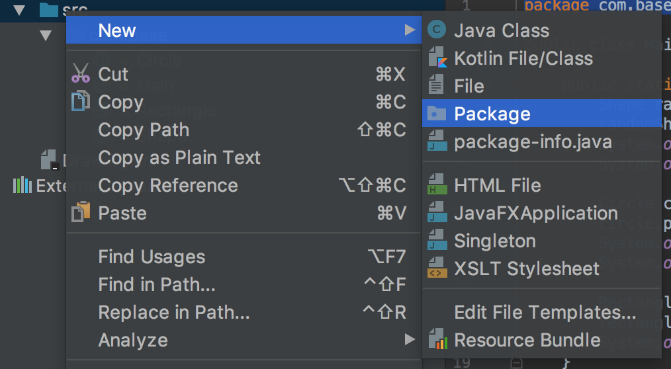The width and height of the screenshot is (671, 369).
Task: Select the src folder in tree
Action: pos(73,10)
